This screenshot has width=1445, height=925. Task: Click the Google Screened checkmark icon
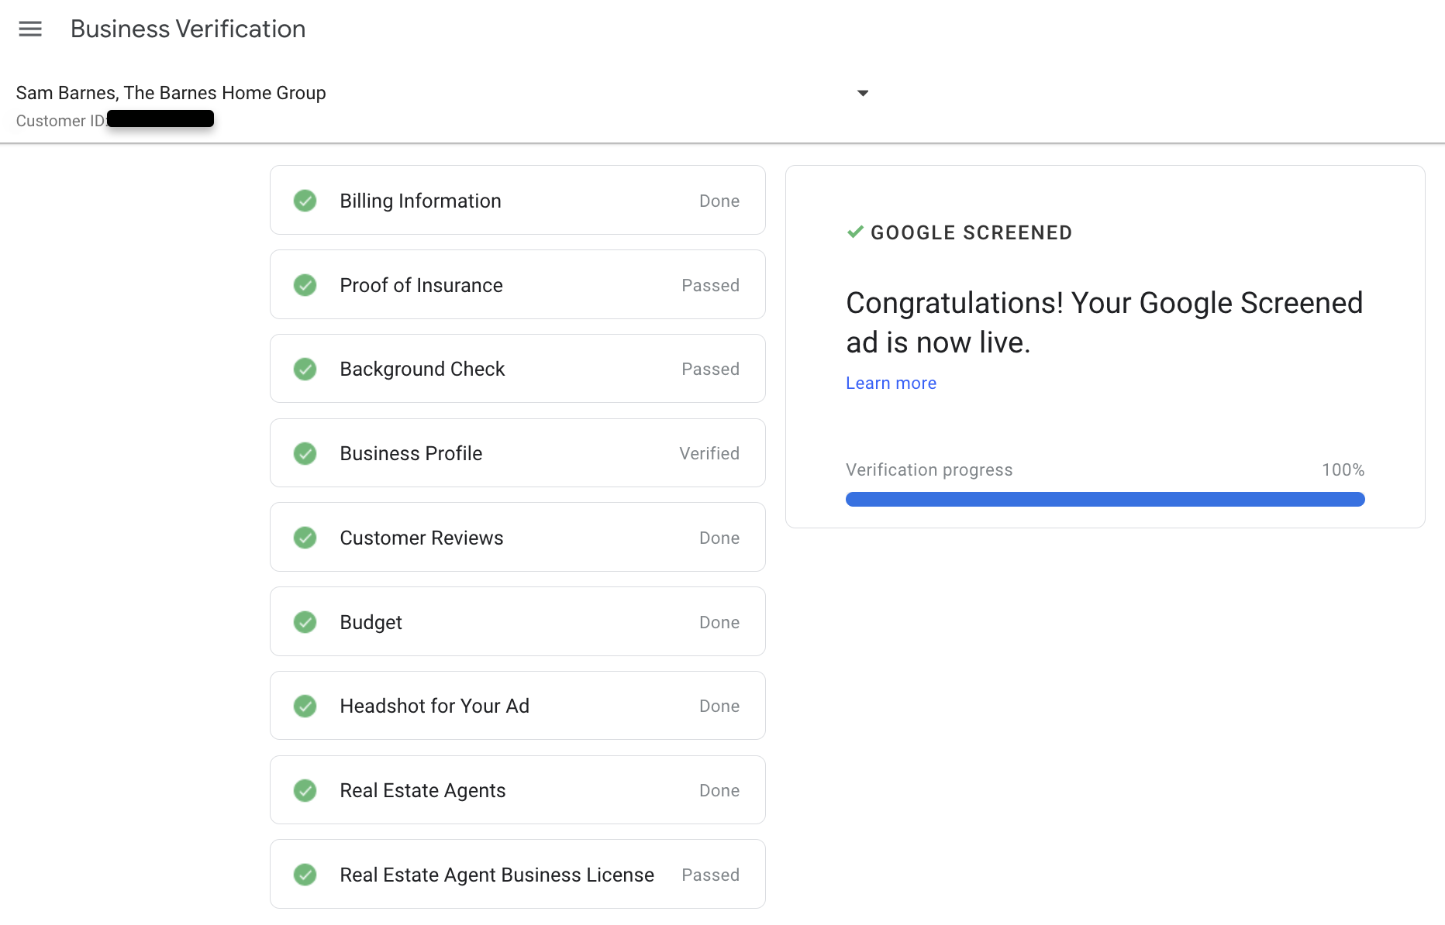click(855, 232)
